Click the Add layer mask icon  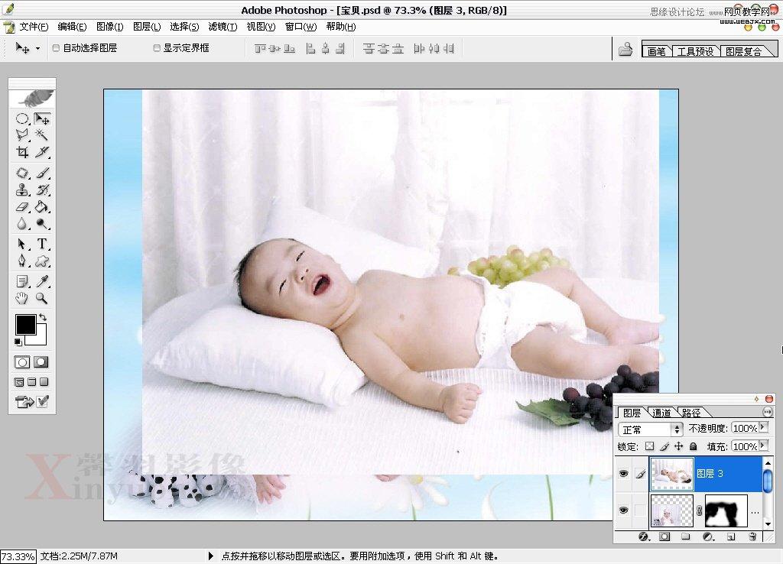pos(664,536)
